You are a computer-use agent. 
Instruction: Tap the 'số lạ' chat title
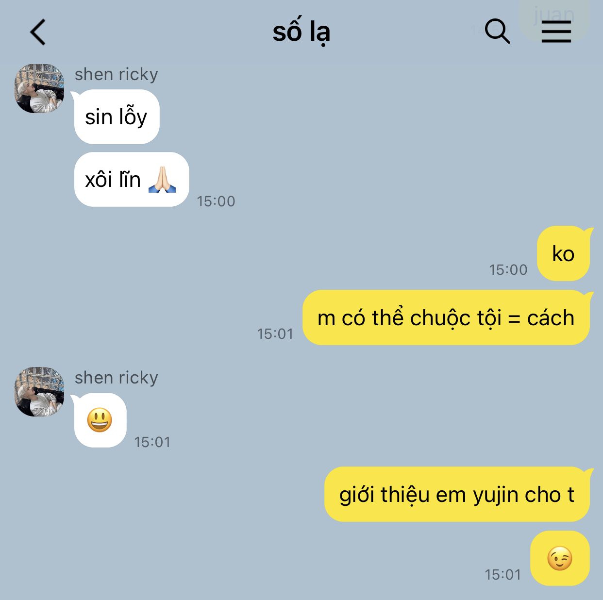pyautogui.click(x=301, y=32)
